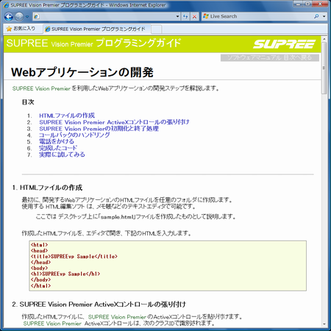Click the Internet Explorer icon in title bar
The image size is (331, 331).
pyautogui.click(x=6, y=5)
